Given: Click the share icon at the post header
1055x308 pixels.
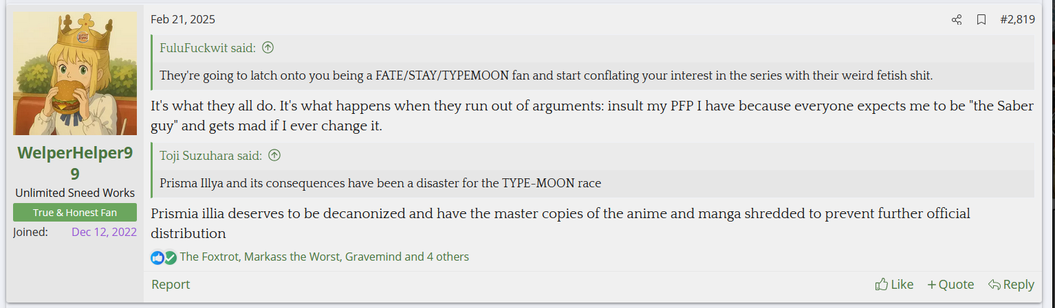Looking at the screenshot, I should [x=956, y=20].
